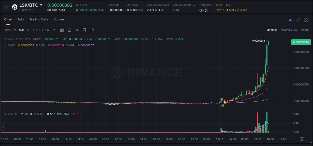The image size is (313, 146).
Task: Select the 1H interval
Action: click(28, 30)
